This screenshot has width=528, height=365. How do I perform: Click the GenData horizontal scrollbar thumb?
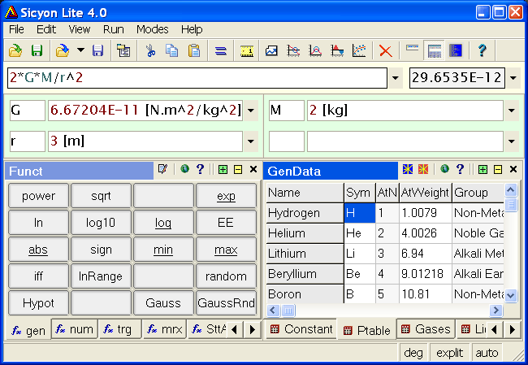(x=288, y=310)
